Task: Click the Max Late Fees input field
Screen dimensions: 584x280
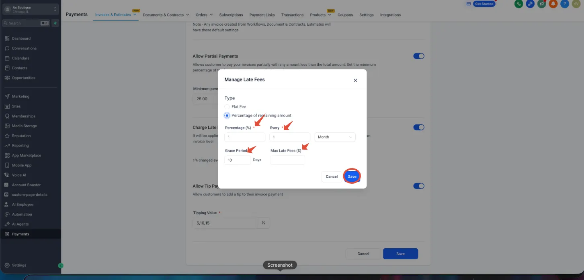Action: (x=287, y=160)
